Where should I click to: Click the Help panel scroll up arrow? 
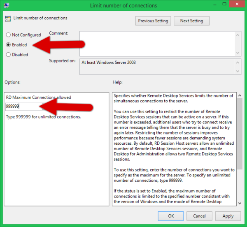[240, 96]
